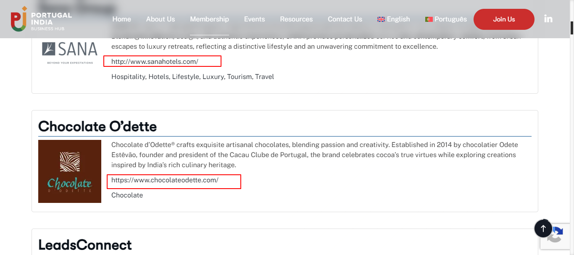Click the Chocolate d'Odette logo image
This screenshot has width=574, height=255.
(x=70, y=171)
